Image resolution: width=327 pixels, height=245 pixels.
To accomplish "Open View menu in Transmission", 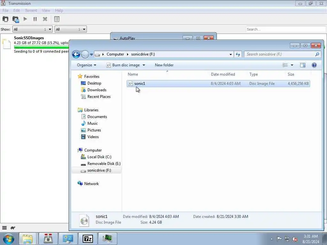I will [46, 11].
